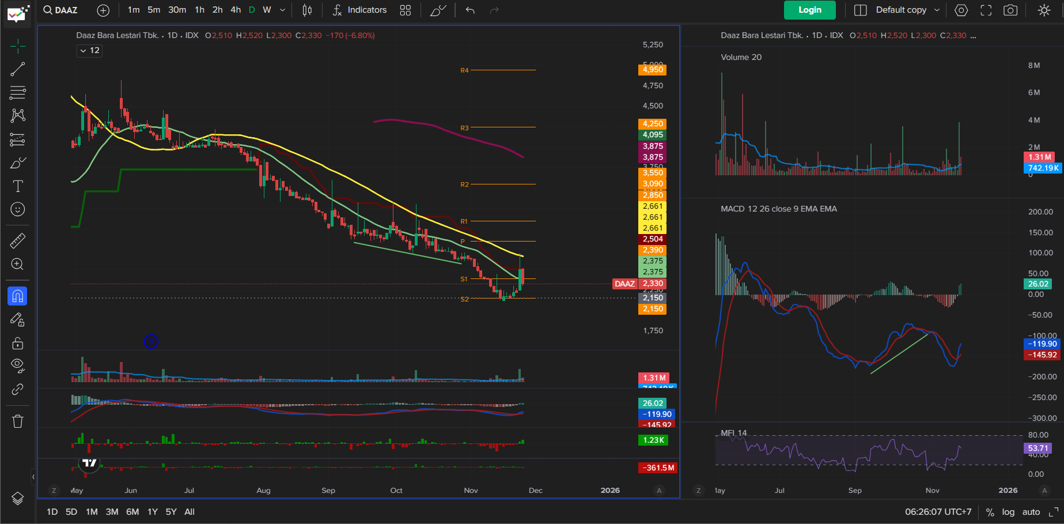The width and height of the screenshot is (1064, 524).
Task: Open the candlestick chart style selector
Action: pyautogui.click(x=308, y=10)
